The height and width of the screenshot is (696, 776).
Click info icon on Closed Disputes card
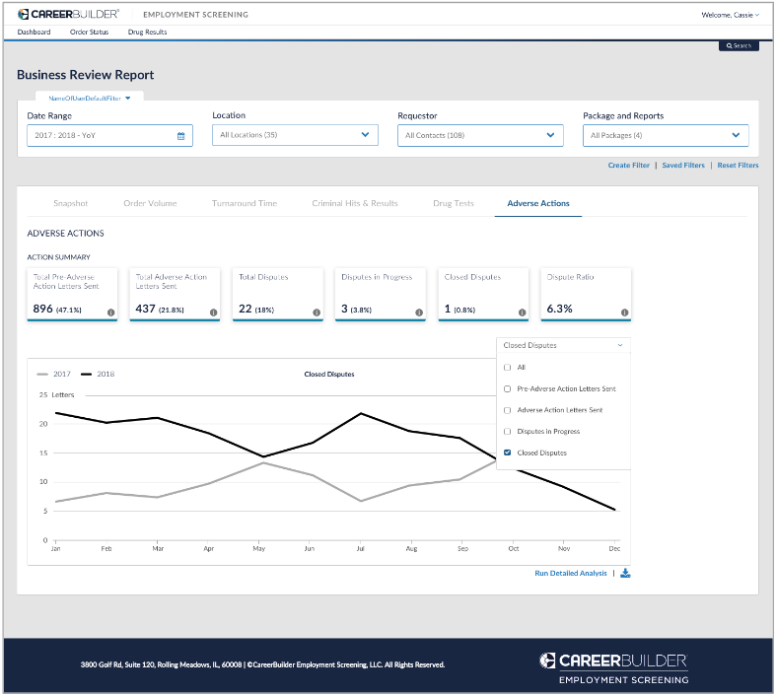coord(522,313)
